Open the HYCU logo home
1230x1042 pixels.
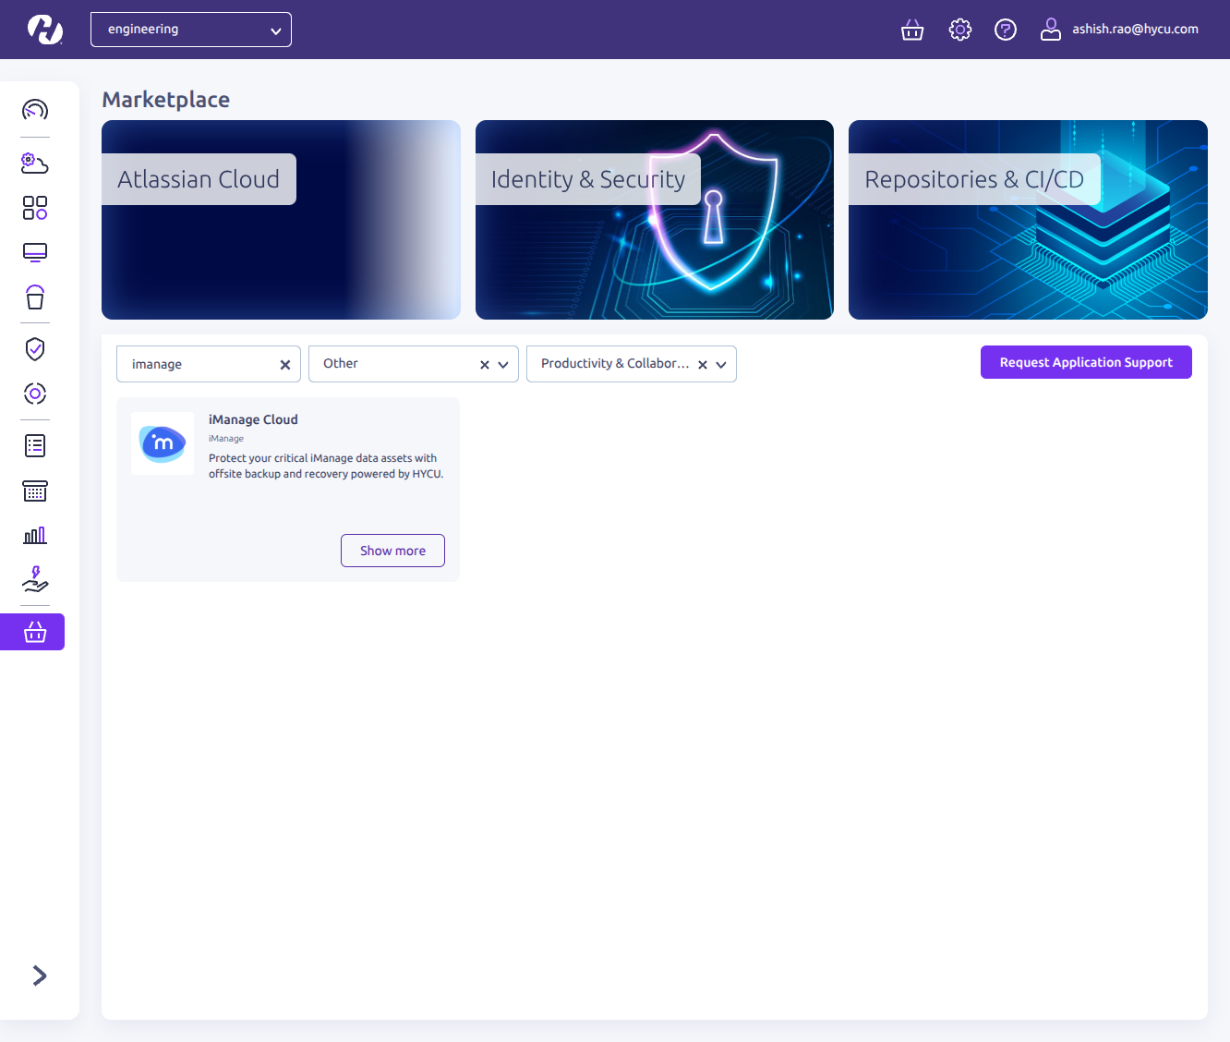[44, 30]
